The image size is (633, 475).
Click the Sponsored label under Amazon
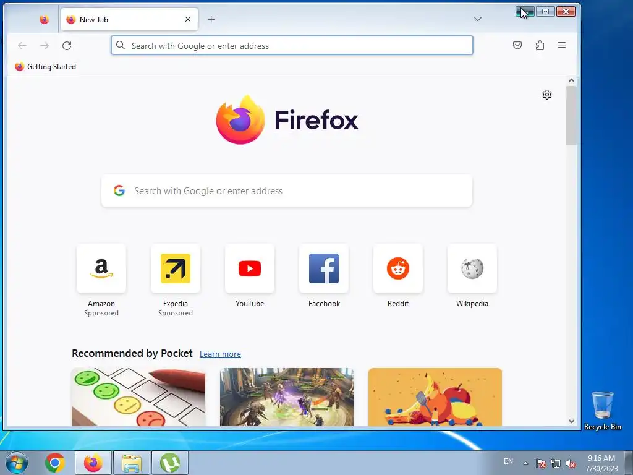click(101, 313)
